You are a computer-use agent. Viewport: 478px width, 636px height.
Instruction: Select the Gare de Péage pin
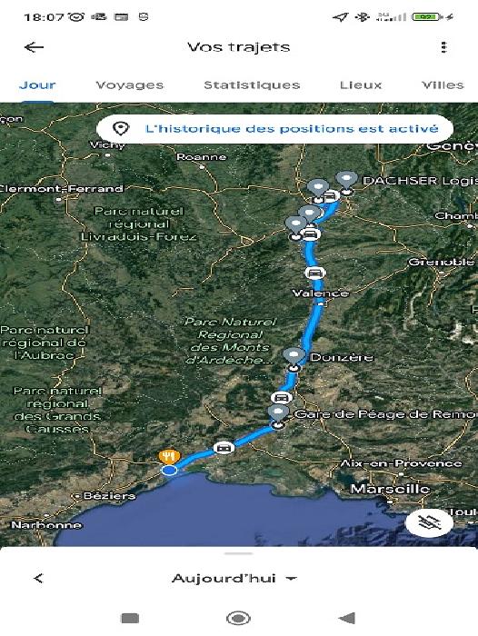point(278,416)
